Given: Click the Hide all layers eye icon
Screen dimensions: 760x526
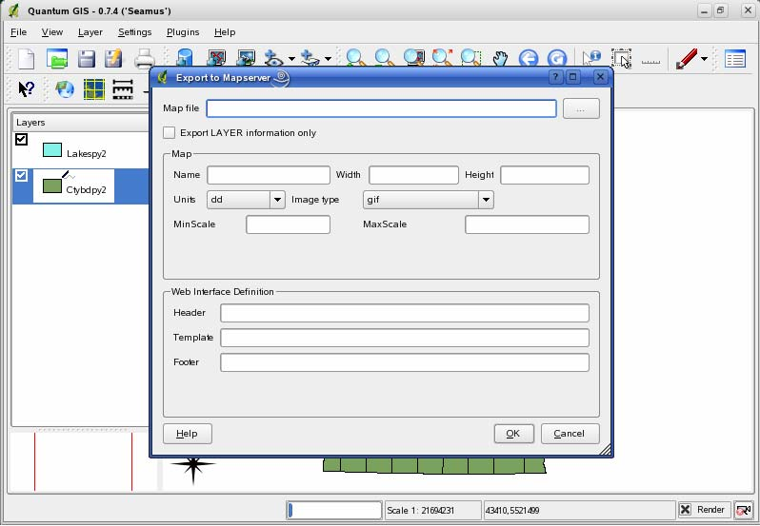Looking at the screenshot, I should pos(274,58).
